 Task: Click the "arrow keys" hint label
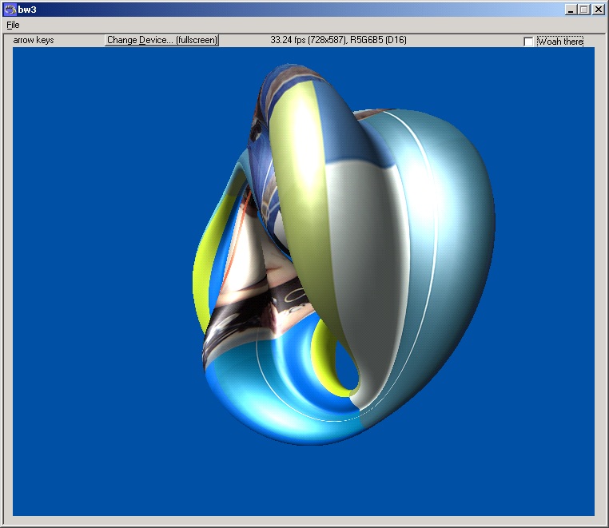(34, 40)
